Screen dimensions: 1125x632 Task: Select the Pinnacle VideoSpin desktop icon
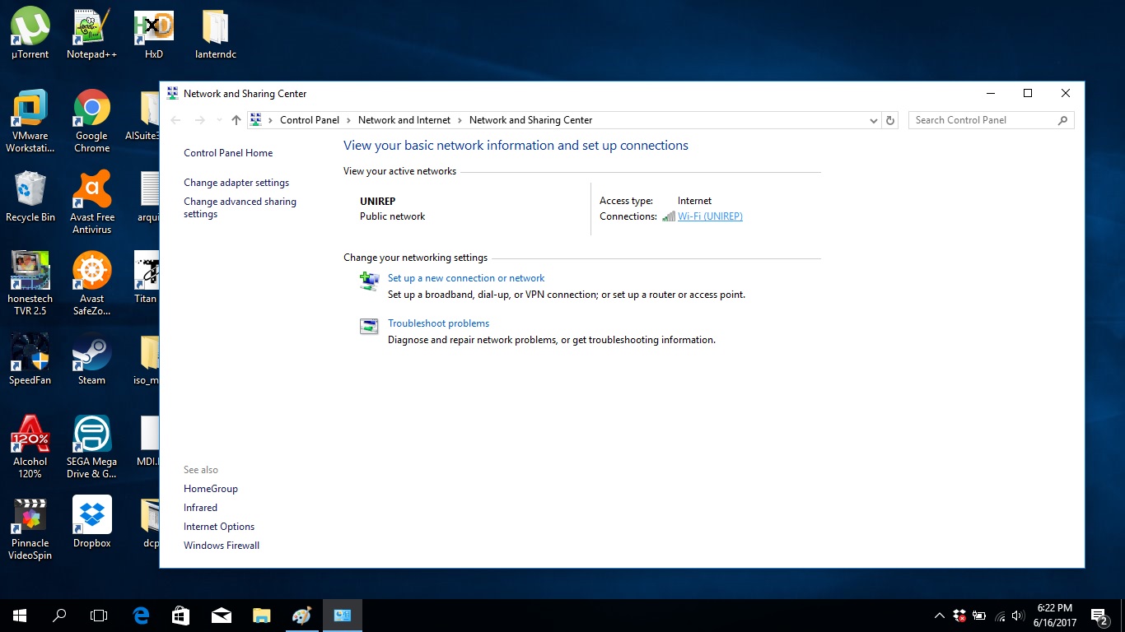pos(30,527)
